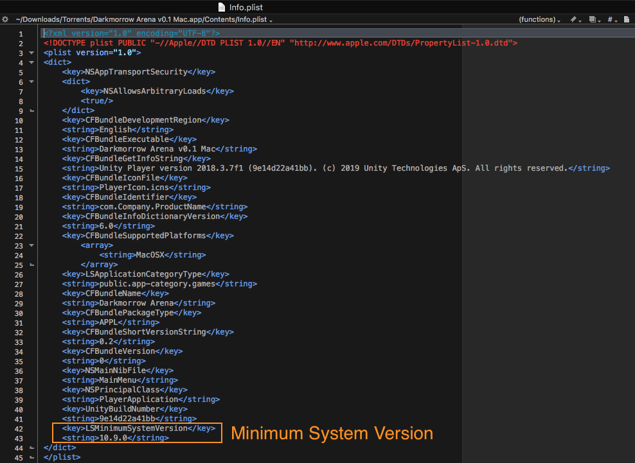Image resolution: width=635 pixels, height=463 pixels.
Task: Collapse the array fold triangle on line 23
Action: (x=31, y=245)
